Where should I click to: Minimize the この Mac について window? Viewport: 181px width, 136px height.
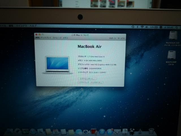point(40,35)
